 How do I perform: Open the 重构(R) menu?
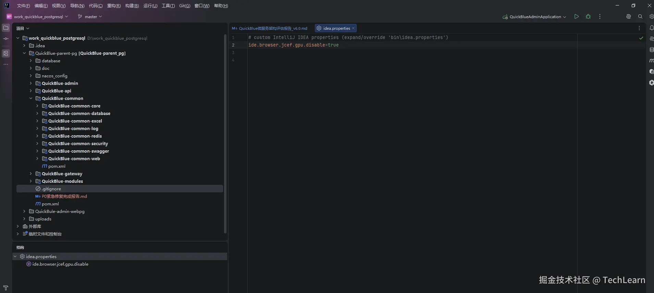(x=114, y=5)
